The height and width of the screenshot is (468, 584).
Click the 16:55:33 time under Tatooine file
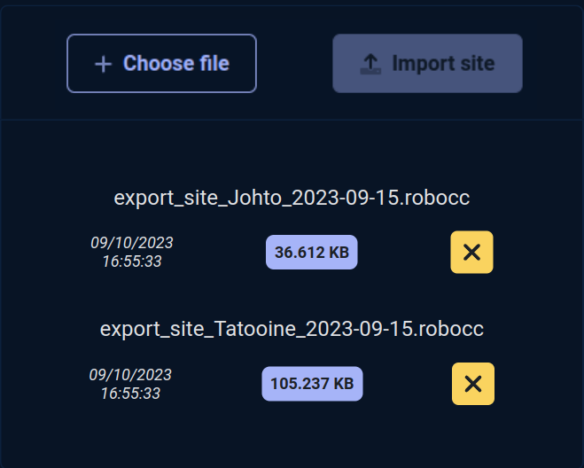[130, 394]
